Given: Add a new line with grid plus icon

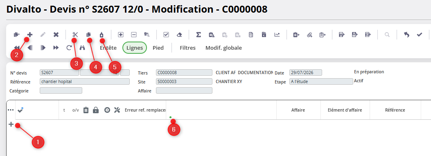Looking at the screenshot, I should click(11, 125).
